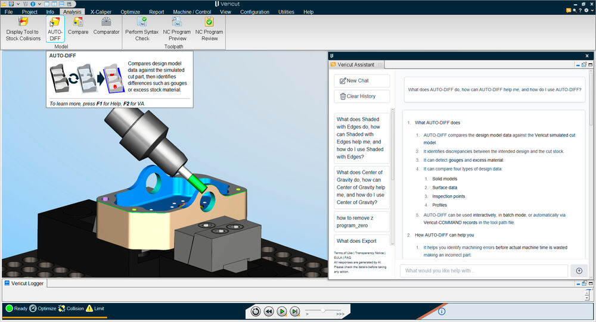Image resolution: width=596 pixels, height=322 pixels.
Task: Open 'how to remove z program_zero' chat
Action: pyautogui.click(x=362, y=222)
